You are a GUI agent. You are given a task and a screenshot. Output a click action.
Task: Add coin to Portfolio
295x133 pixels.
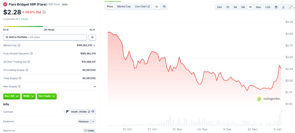pos(45,37)
